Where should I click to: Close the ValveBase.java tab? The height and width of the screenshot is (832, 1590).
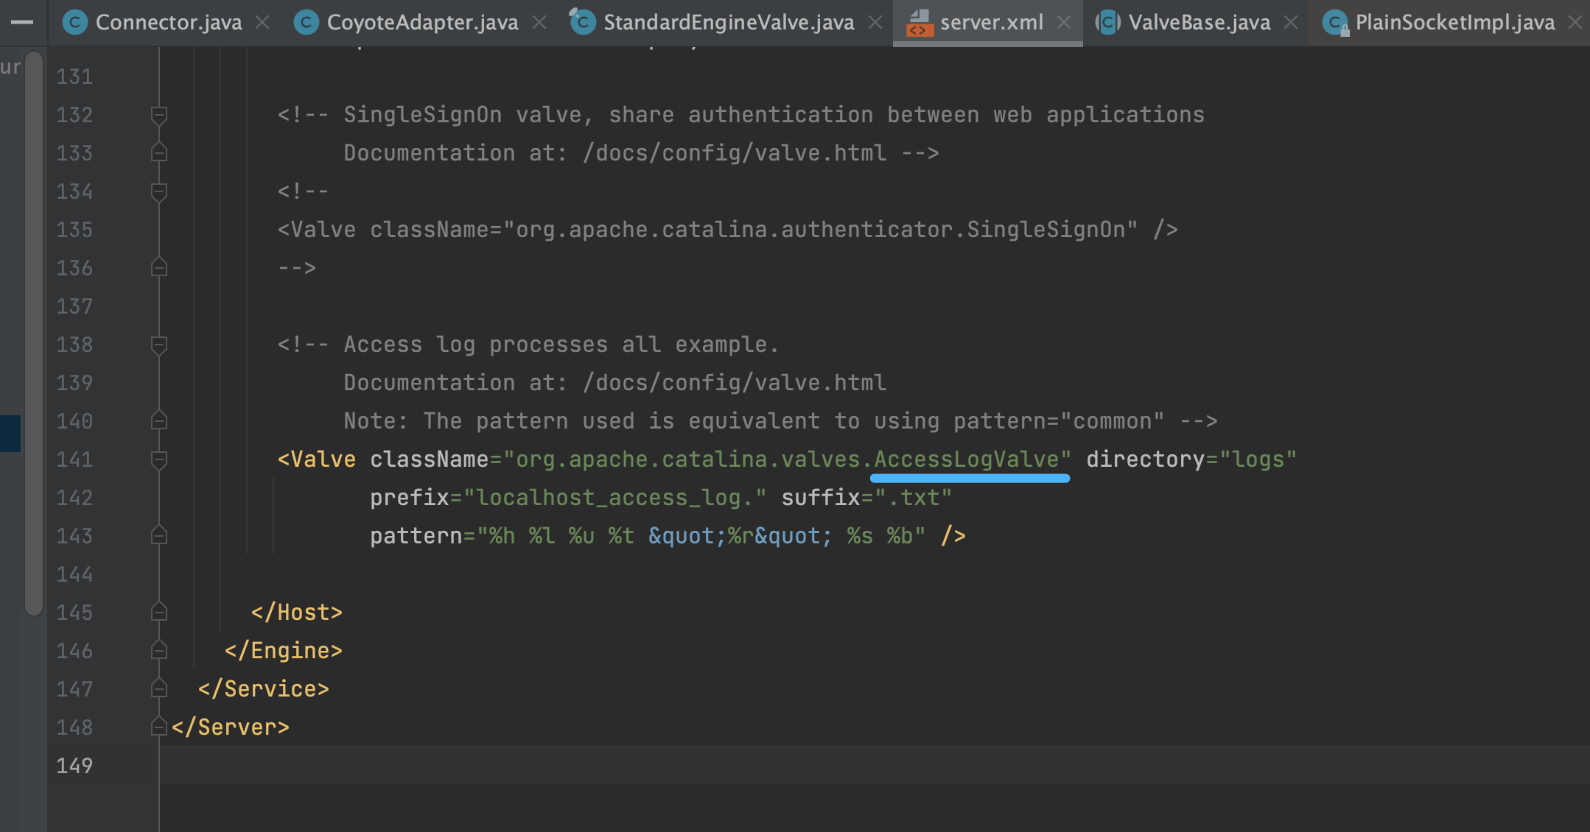point(1291,23)
